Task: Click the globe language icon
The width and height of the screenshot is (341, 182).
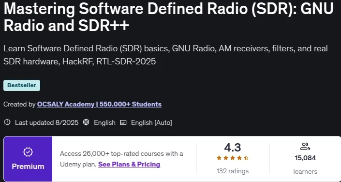Action: click(x=86, y=122)
